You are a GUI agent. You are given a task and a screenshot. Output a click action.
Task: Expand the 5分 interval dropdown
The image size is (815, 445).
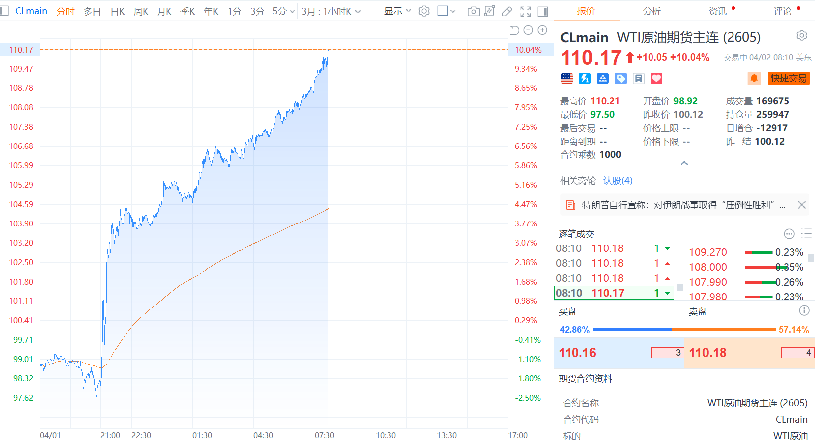click(x=284, y=11)
